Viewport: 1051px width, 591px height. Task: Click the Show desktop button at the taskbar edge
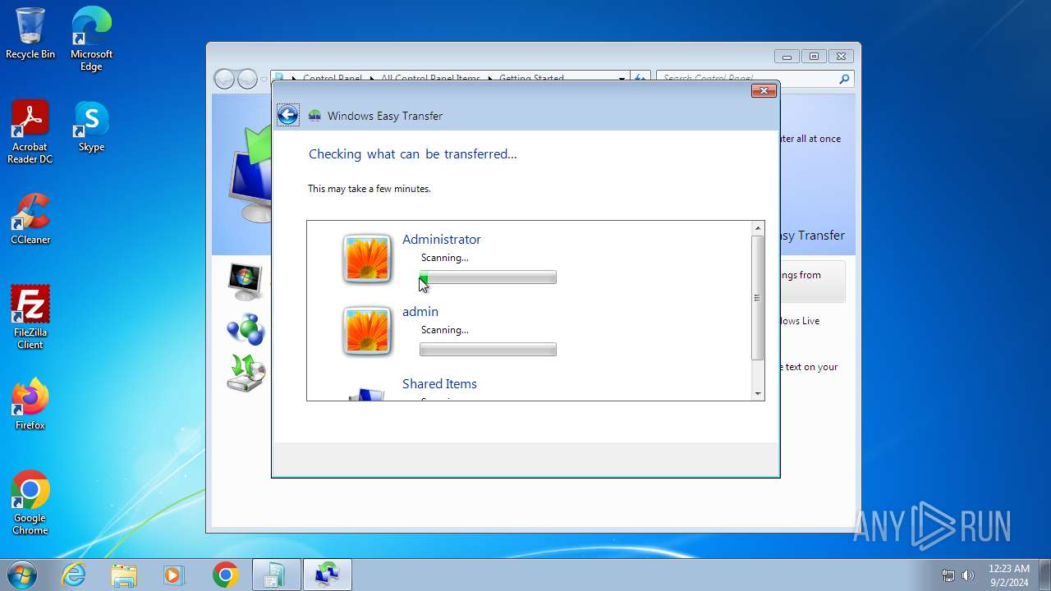(x=1044, y=575)
